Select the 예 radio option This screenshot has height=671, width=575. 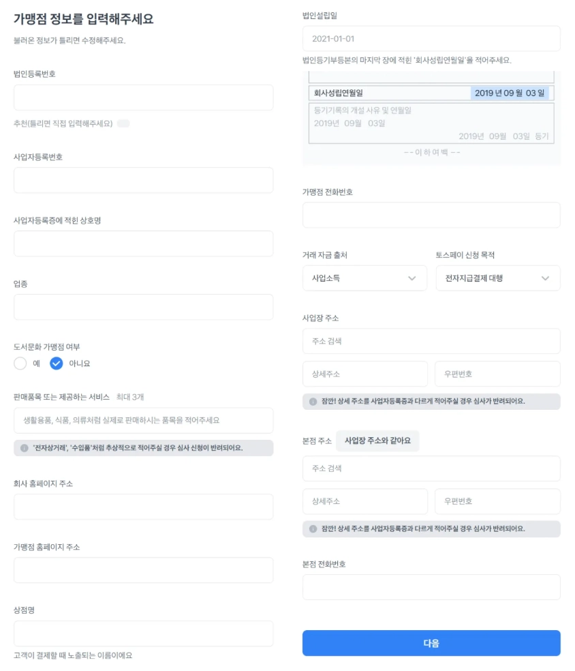(20, 363)
